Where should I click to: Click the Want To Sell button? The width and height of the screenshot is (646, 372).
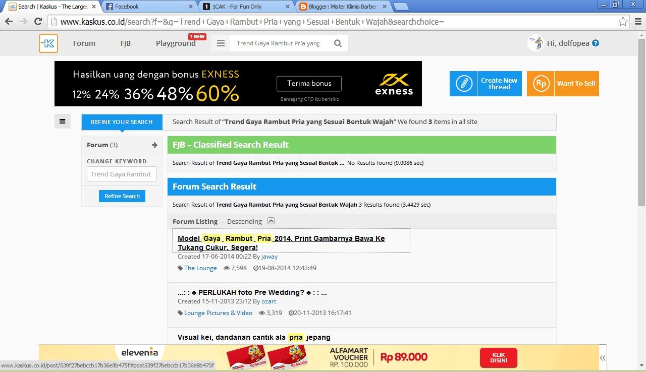click(x=563, y=84)
